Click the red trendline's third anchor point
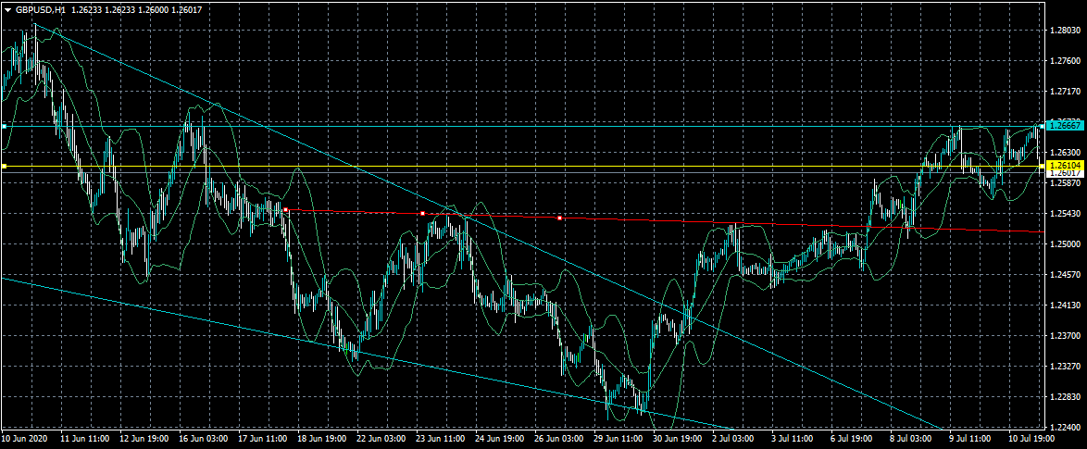 559,218
